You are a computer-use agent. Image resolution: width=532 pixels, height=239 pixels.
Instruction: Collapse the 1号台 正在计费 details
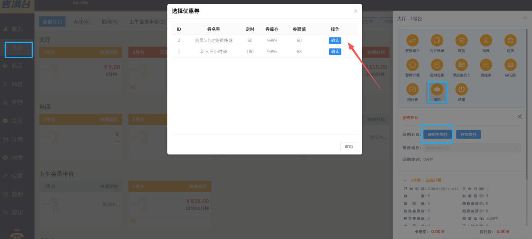(406, 180)
